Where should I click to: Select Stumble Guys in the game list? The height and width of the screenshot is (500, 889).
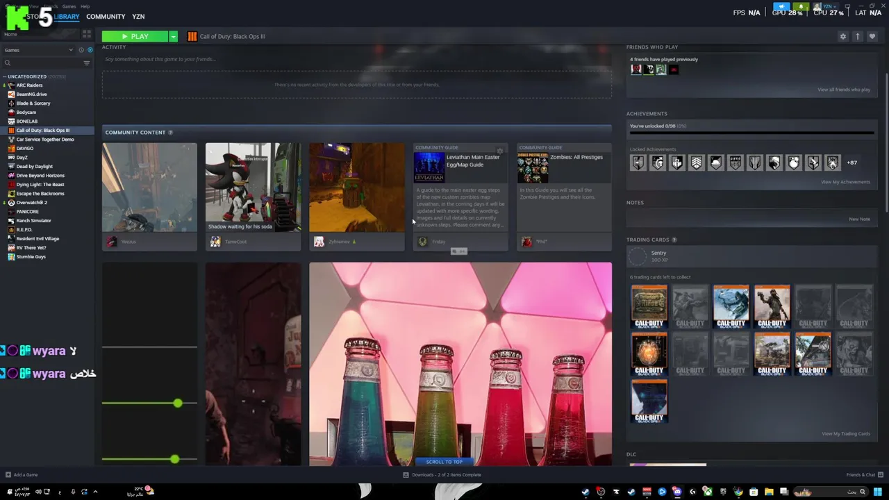(31, 257)
